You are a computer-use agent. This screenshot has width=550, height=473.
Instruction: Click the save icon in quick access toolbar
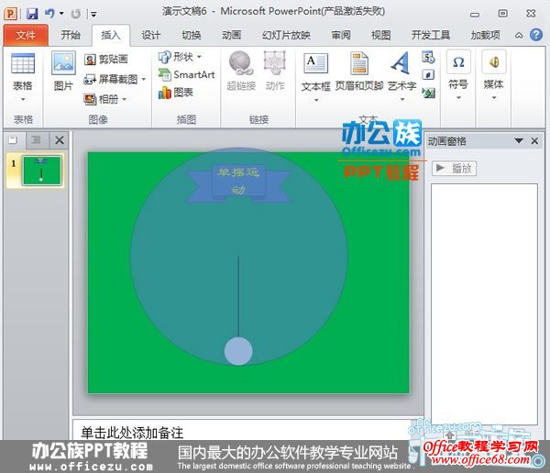pos(32,14)
